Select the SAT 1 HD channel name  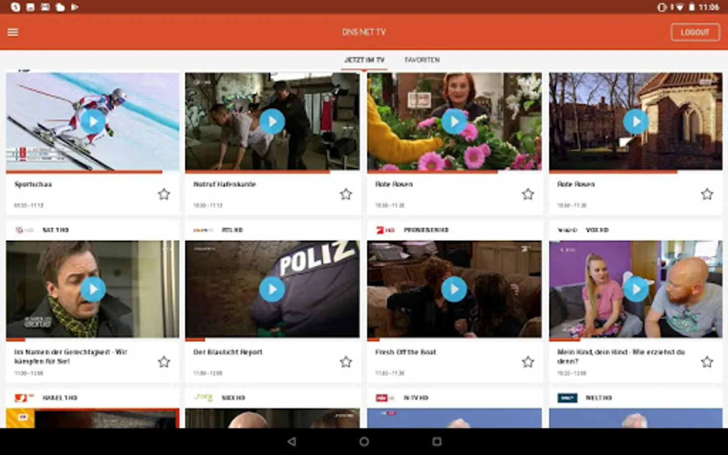tap(56, 230)
